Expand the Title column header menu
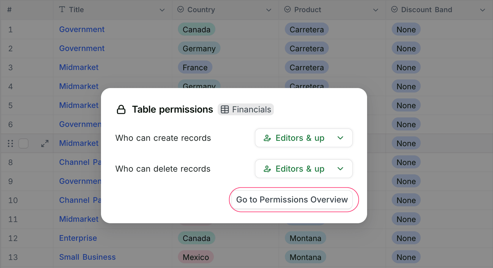The height and width of the screenshot is (268, 493). point(162,10)
